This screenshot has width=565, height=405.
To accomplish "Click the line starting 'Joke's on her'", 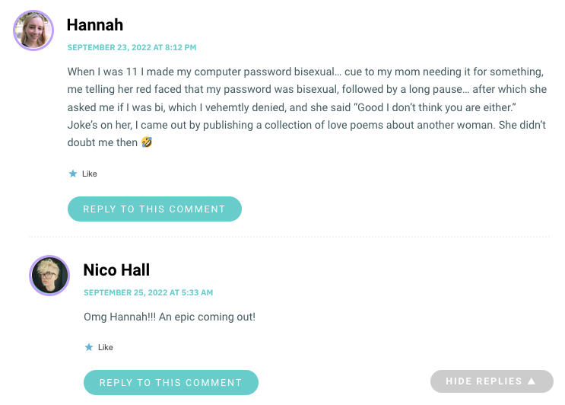I will click(306, 125).
